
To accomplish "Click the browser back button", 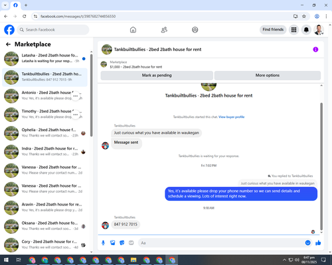I will [6, 17].
